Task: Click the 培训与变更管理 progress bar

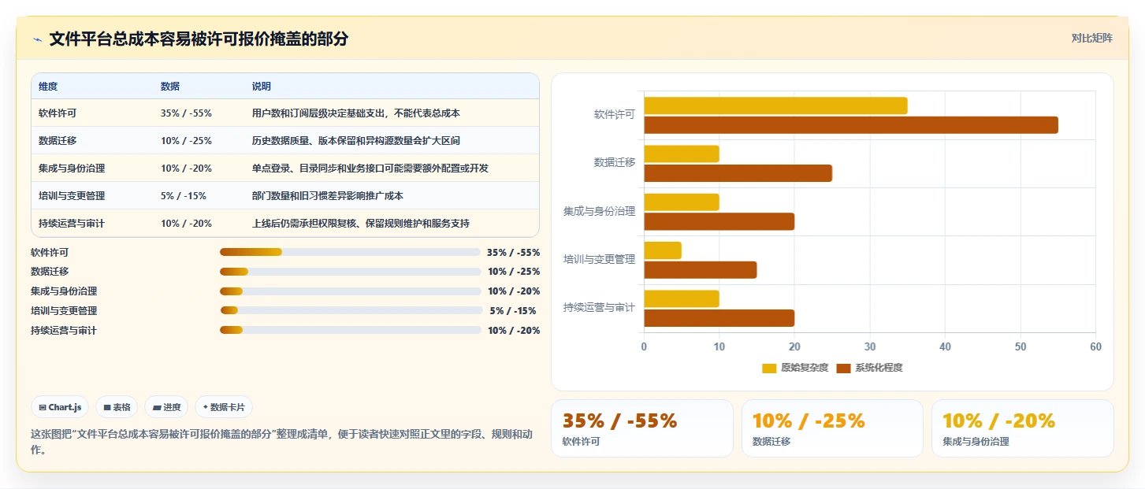Action: pyautogui.click(x=351, y=310)
